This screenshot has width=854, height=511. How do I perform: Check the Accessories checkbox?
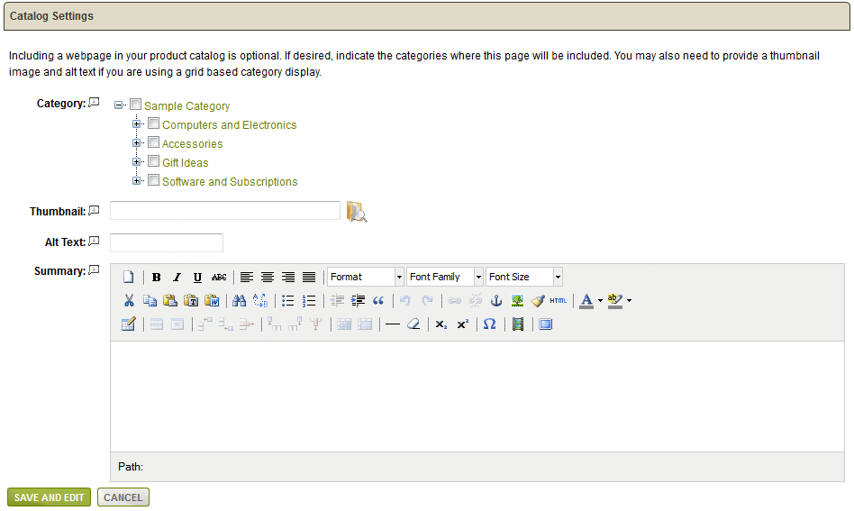[x=153, y=142]
